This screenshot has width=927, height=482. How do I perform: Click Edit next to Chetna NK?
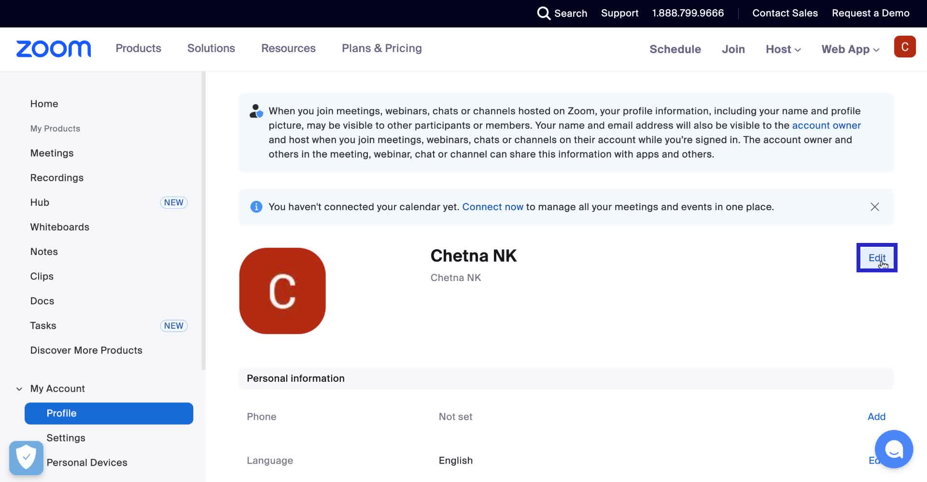click(876, 257)
